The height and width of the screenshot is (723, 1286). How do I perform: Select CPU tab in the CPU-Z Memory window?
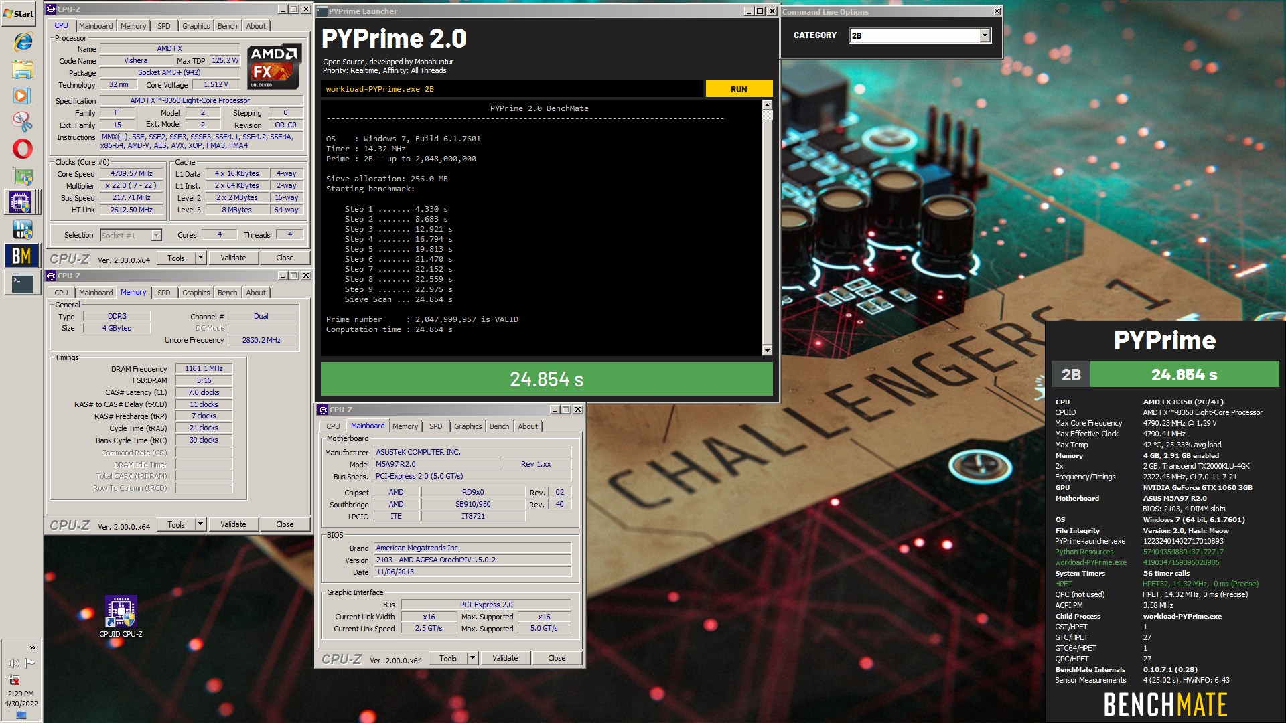click(61, 293)
